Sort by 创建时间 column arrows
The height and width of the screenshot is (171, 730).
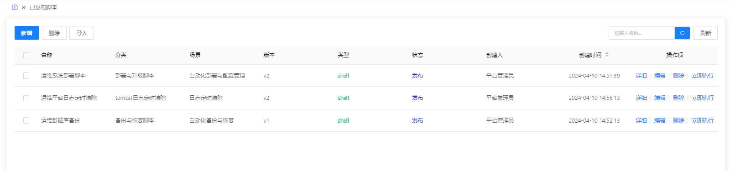tap(607, 55)
